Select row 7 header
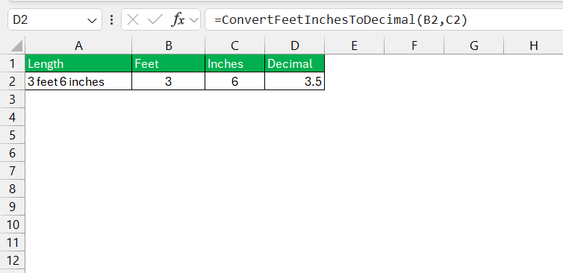 pyautogui.click(x=13, y=171)
